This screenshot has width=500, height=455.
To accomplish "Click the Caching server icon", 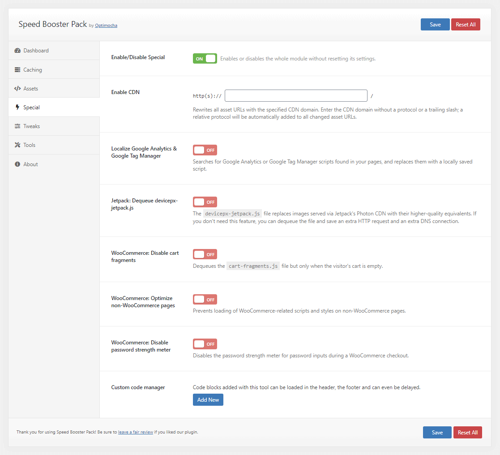I will click(x=17, y=70).
